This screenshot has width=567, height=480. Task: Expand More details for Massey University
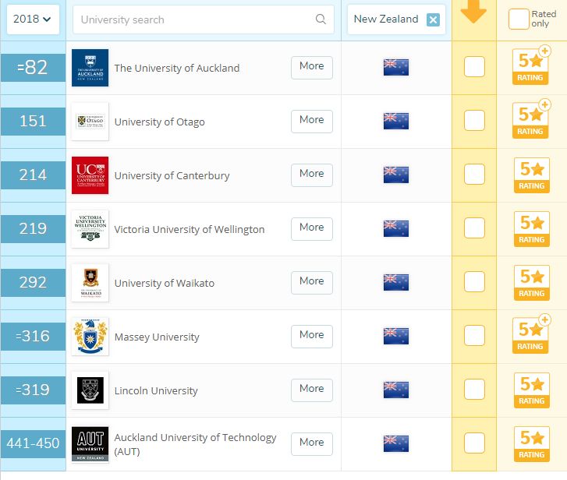[x=311, y=336]
